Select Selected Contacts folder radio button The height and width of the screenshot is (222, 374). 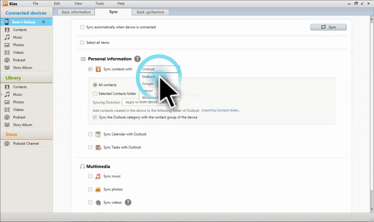click(x=95, y=94)
